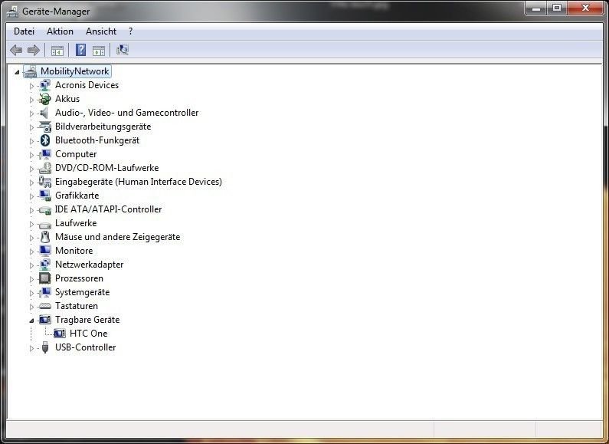Click the DVD/CD-ROM drive icon
The height and width of the screenshot is (444, 609).
tap(45, 168)
